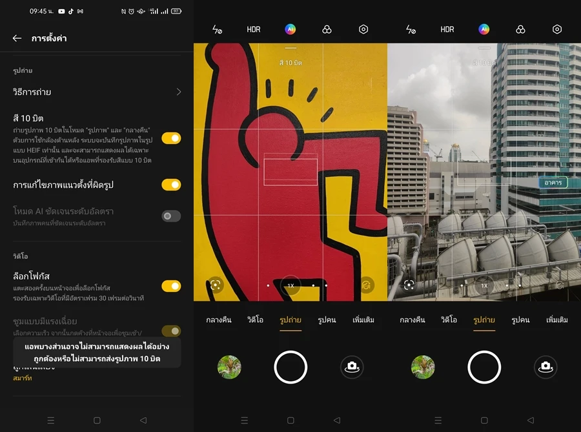This screenshot has width=581, height=432.
Task: Tap the back arrow beside การตั้งค่า
Action: coord(17,39)
